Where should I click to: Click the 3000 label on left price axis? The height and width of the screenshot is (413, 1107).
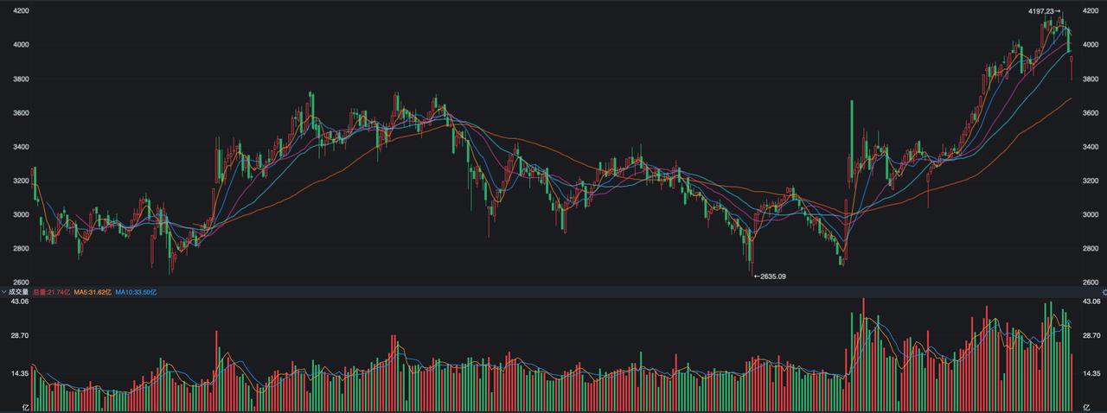point(22,214)
